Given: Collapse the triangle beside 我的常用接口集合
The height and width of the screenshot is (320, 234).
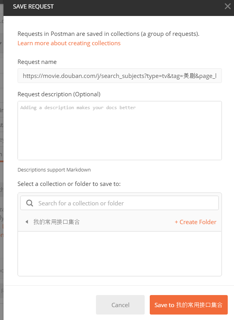Looking at the screenshot, I should 27,222.
